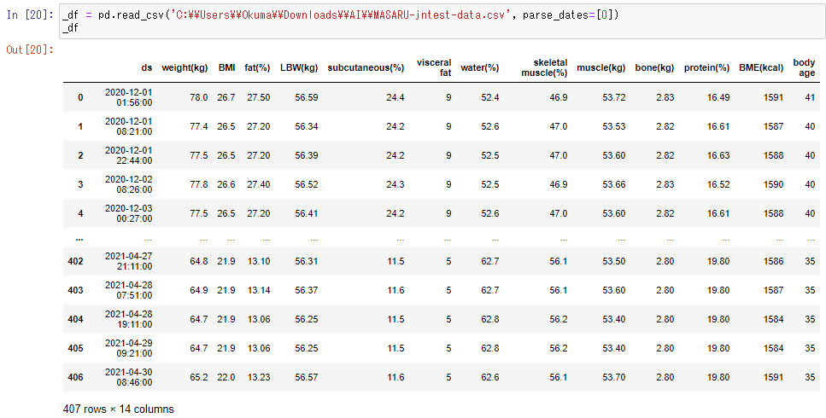
Task: Click skeletal muscle value 46.9 in row 3
Action: (559, 184)
